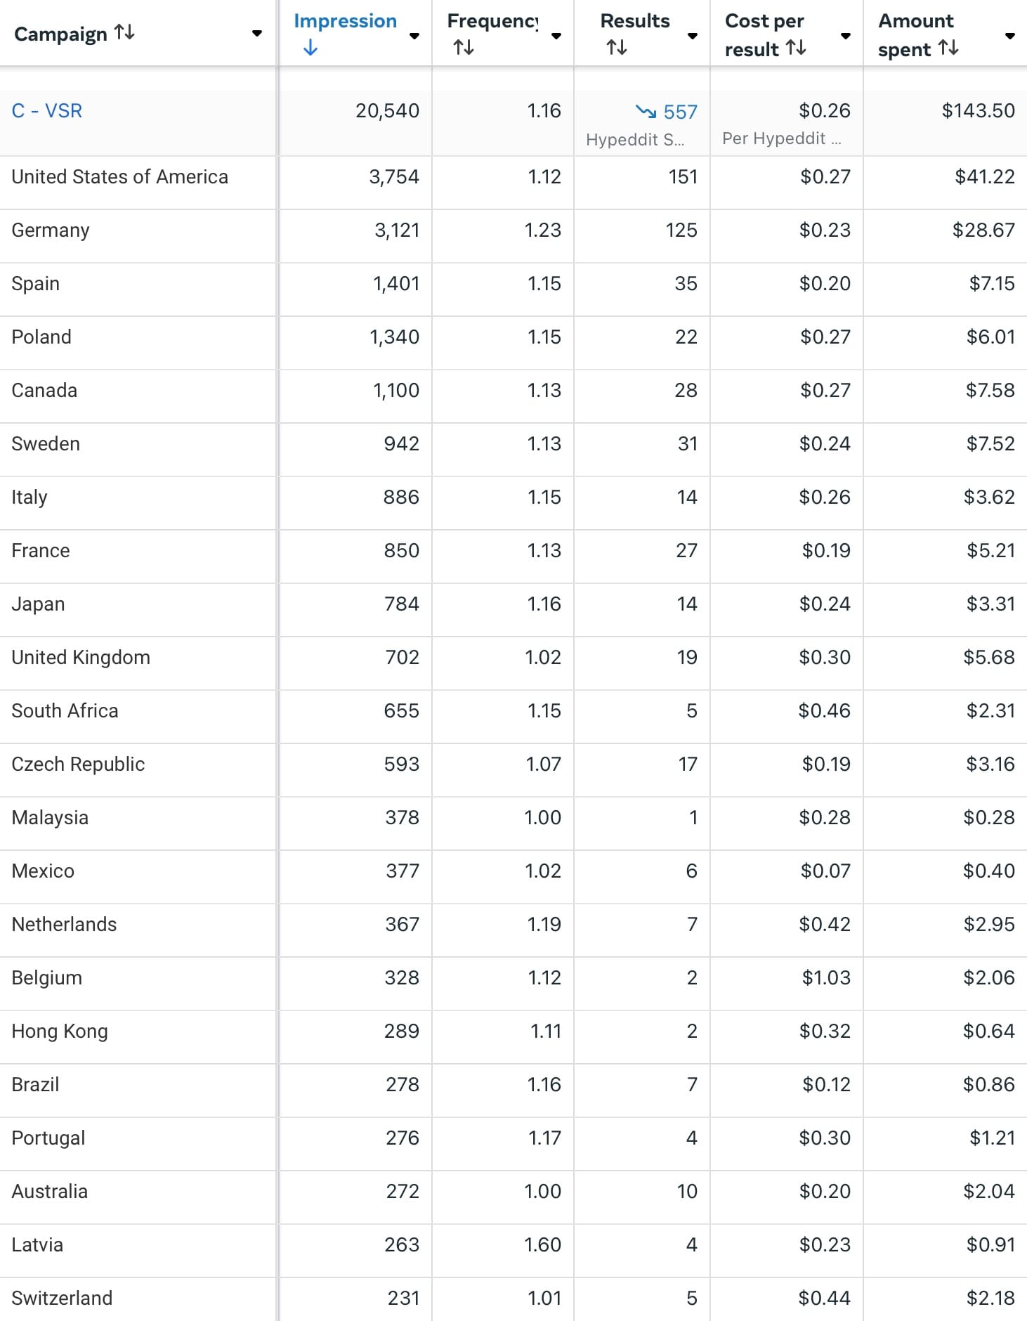Open the Cost per result dropdown arrow
Viewport: 1027px width, 1321px height.
[844, 34]
